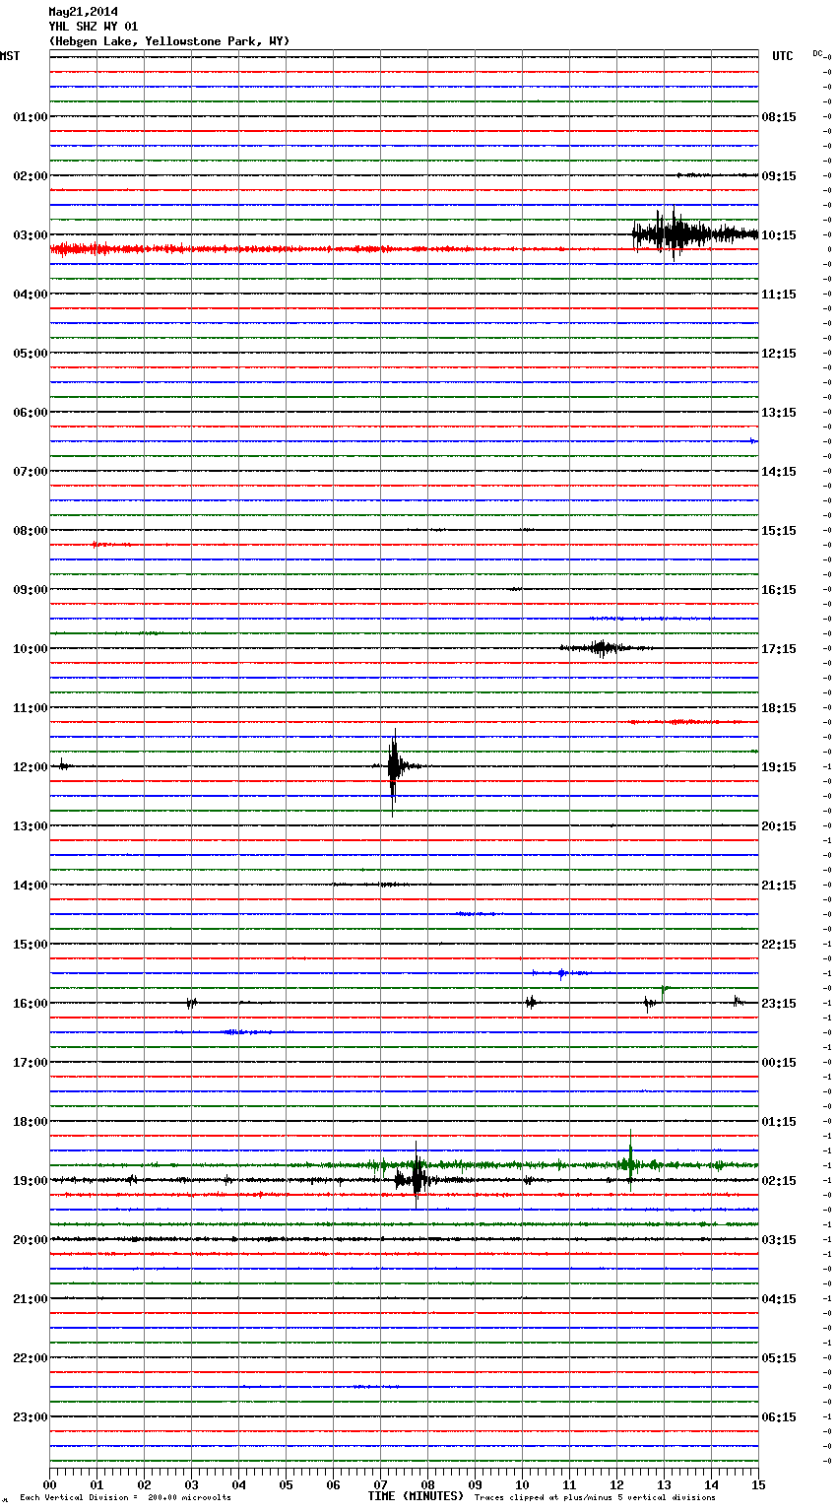Click the DC offset column header

tap(817, 53)
